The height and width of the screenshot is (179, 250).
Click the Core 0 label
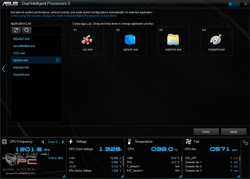click(x=53, y=142)
